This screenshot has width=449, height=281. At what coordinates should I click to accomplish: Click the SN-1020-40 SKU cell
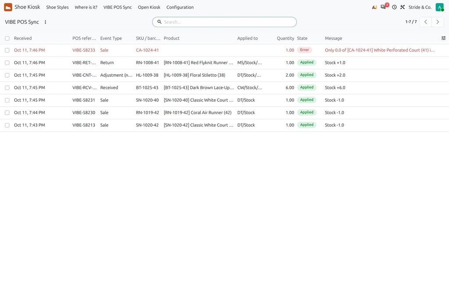[x=147, y=100]
